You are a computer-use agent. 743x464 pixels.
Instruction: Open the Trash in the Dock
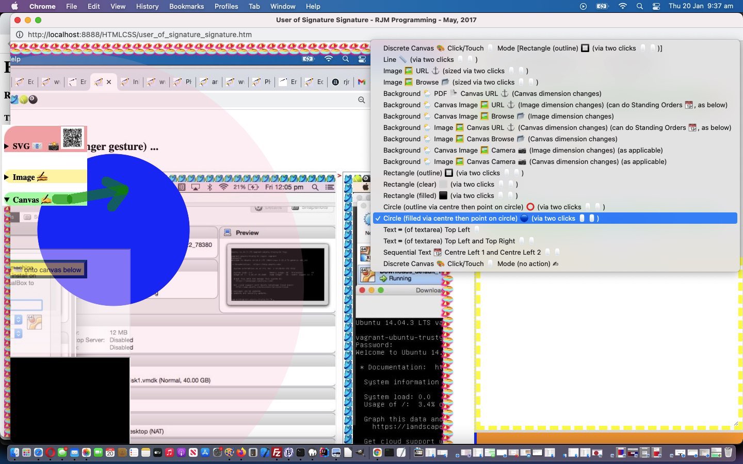(x=728, y=453)
